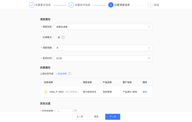The image size is (192, 122).
Task: Click the 产品演示-数栈 tenant cell
Action: click(x=130, y=92)
